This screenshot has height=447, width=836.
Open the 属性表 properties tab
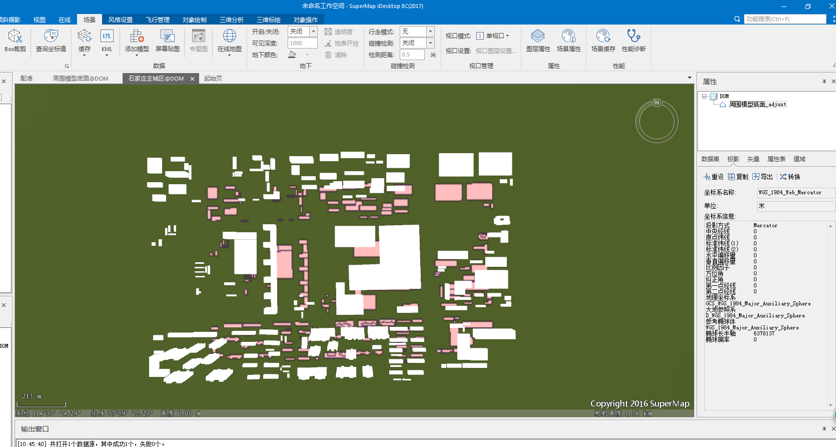(776, 159)
